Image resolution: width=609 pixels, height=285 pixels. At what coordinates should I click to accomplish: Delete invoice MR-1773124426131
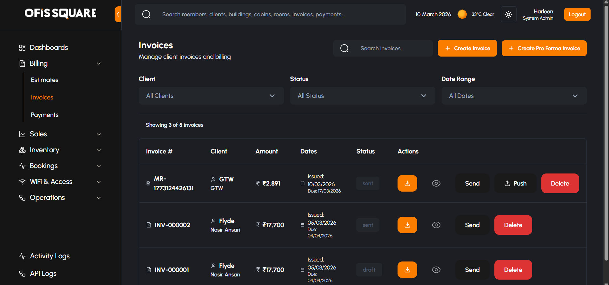pos(560,183)
